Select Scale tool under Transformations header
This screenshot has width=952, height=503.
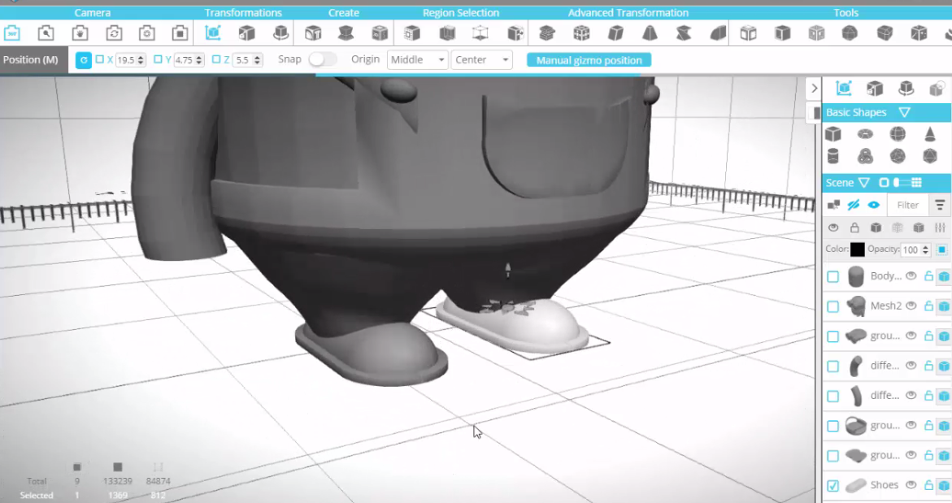pos(246,33)
